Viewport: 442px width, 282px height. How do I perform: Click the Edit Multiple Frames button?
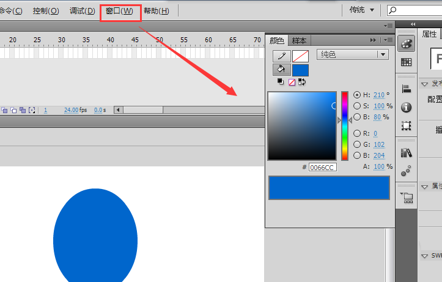(x=23, y=110)
